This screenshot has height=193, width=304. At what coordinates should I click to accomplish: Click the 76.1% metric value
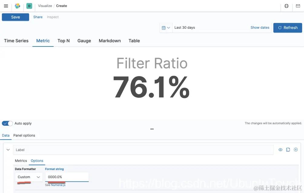151,87
